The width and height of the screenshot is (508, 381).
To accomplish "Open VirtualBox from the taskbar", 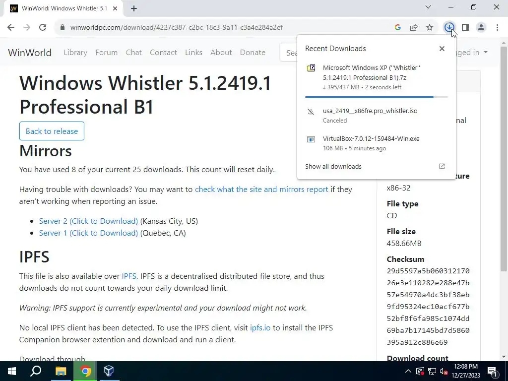I will coord(109,371).
